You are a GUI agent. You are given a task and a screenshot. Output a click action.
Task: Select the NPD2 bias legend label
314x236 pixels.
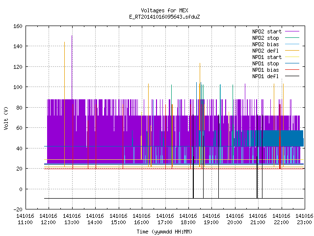(265, 44)
